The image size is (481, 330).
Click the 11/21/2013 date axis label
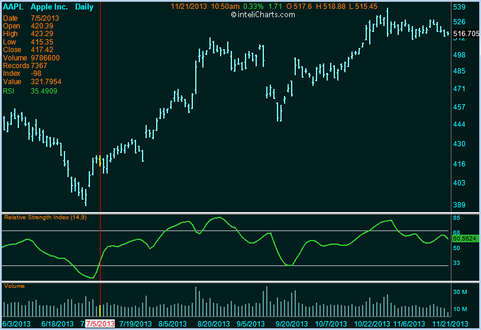(x=450, y=324)
